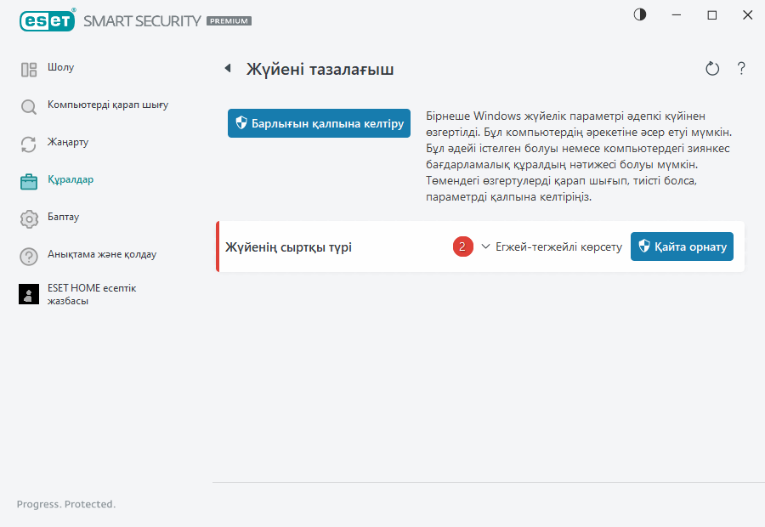Click the Жаңарту update arrows icon
765x527 pixels.
coord(29,144)
